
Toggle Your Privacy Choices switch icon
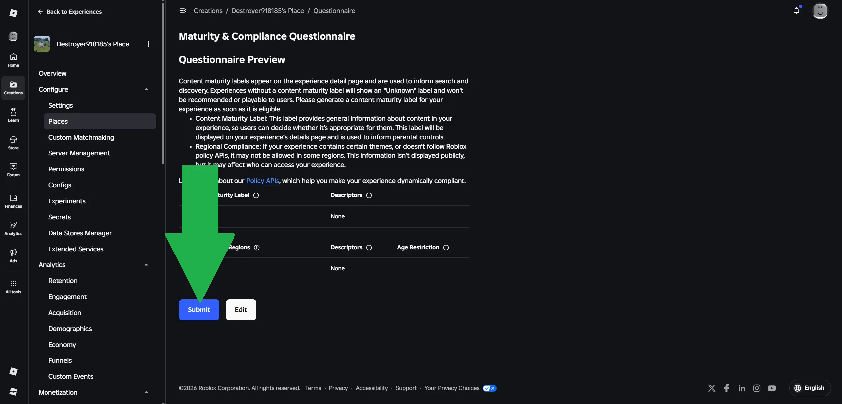[489, 388]
